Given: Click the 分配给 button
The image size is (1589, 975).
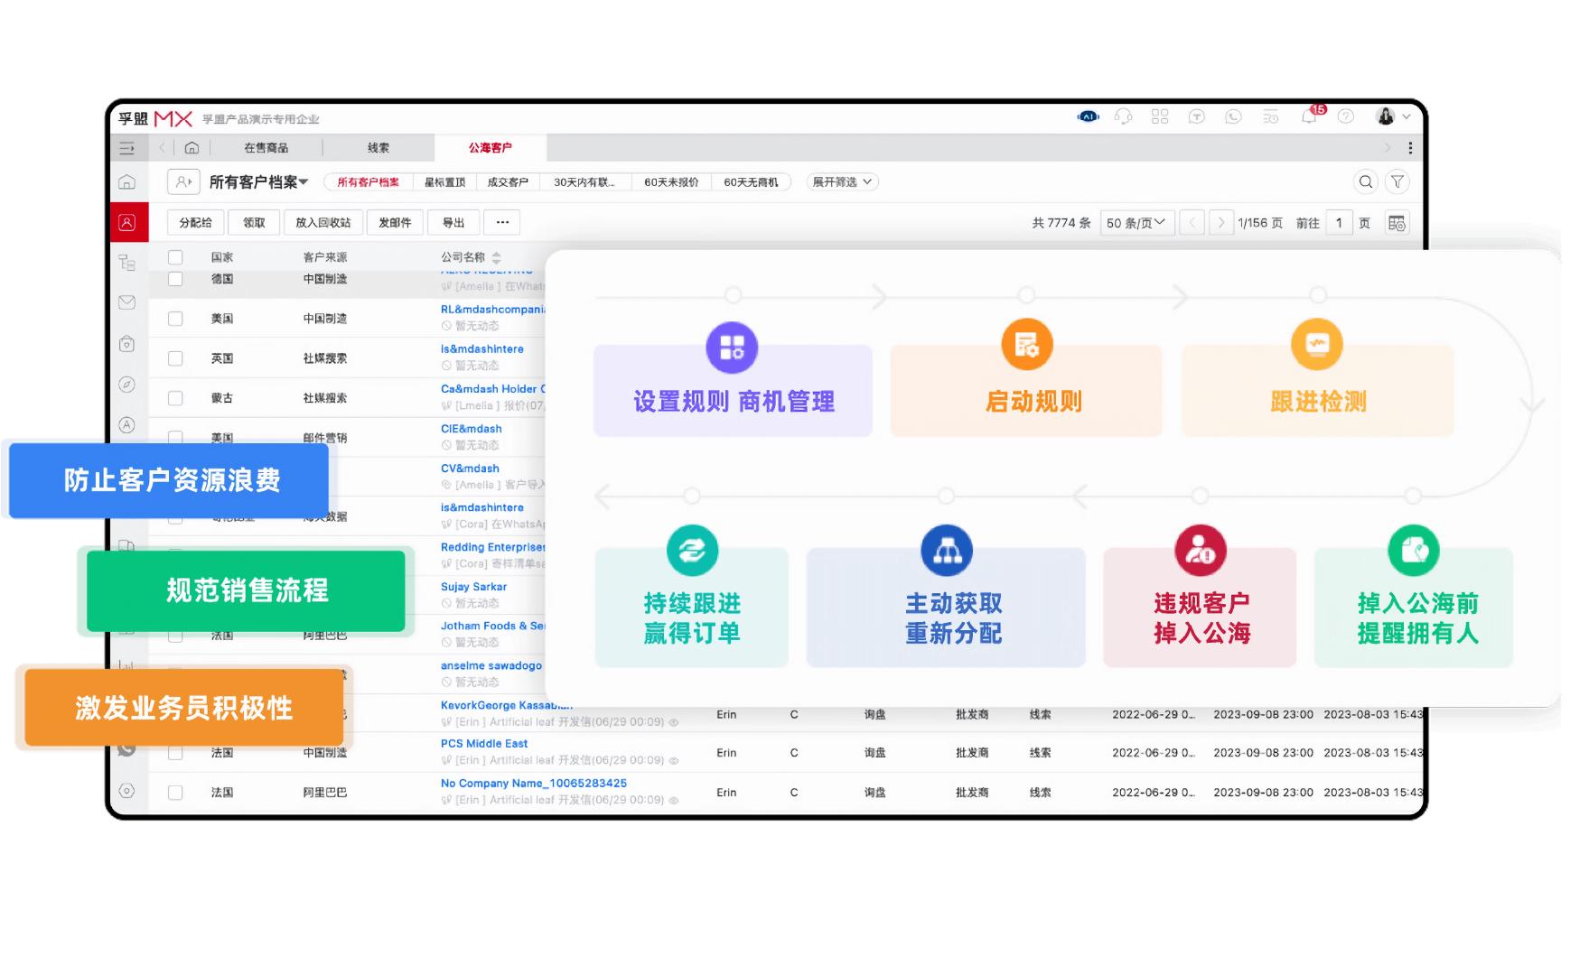Looking at the screenshot, I should point(195,223).
